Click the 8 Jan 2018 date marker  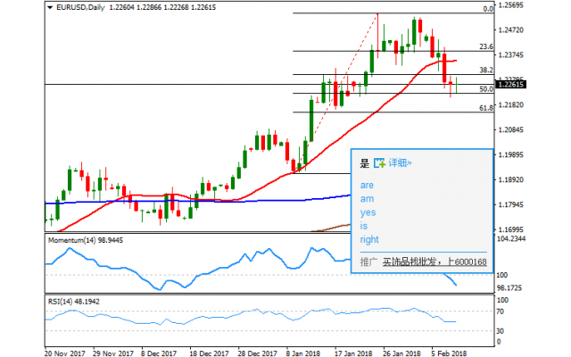pyautogui.click(x=301, y=352)
